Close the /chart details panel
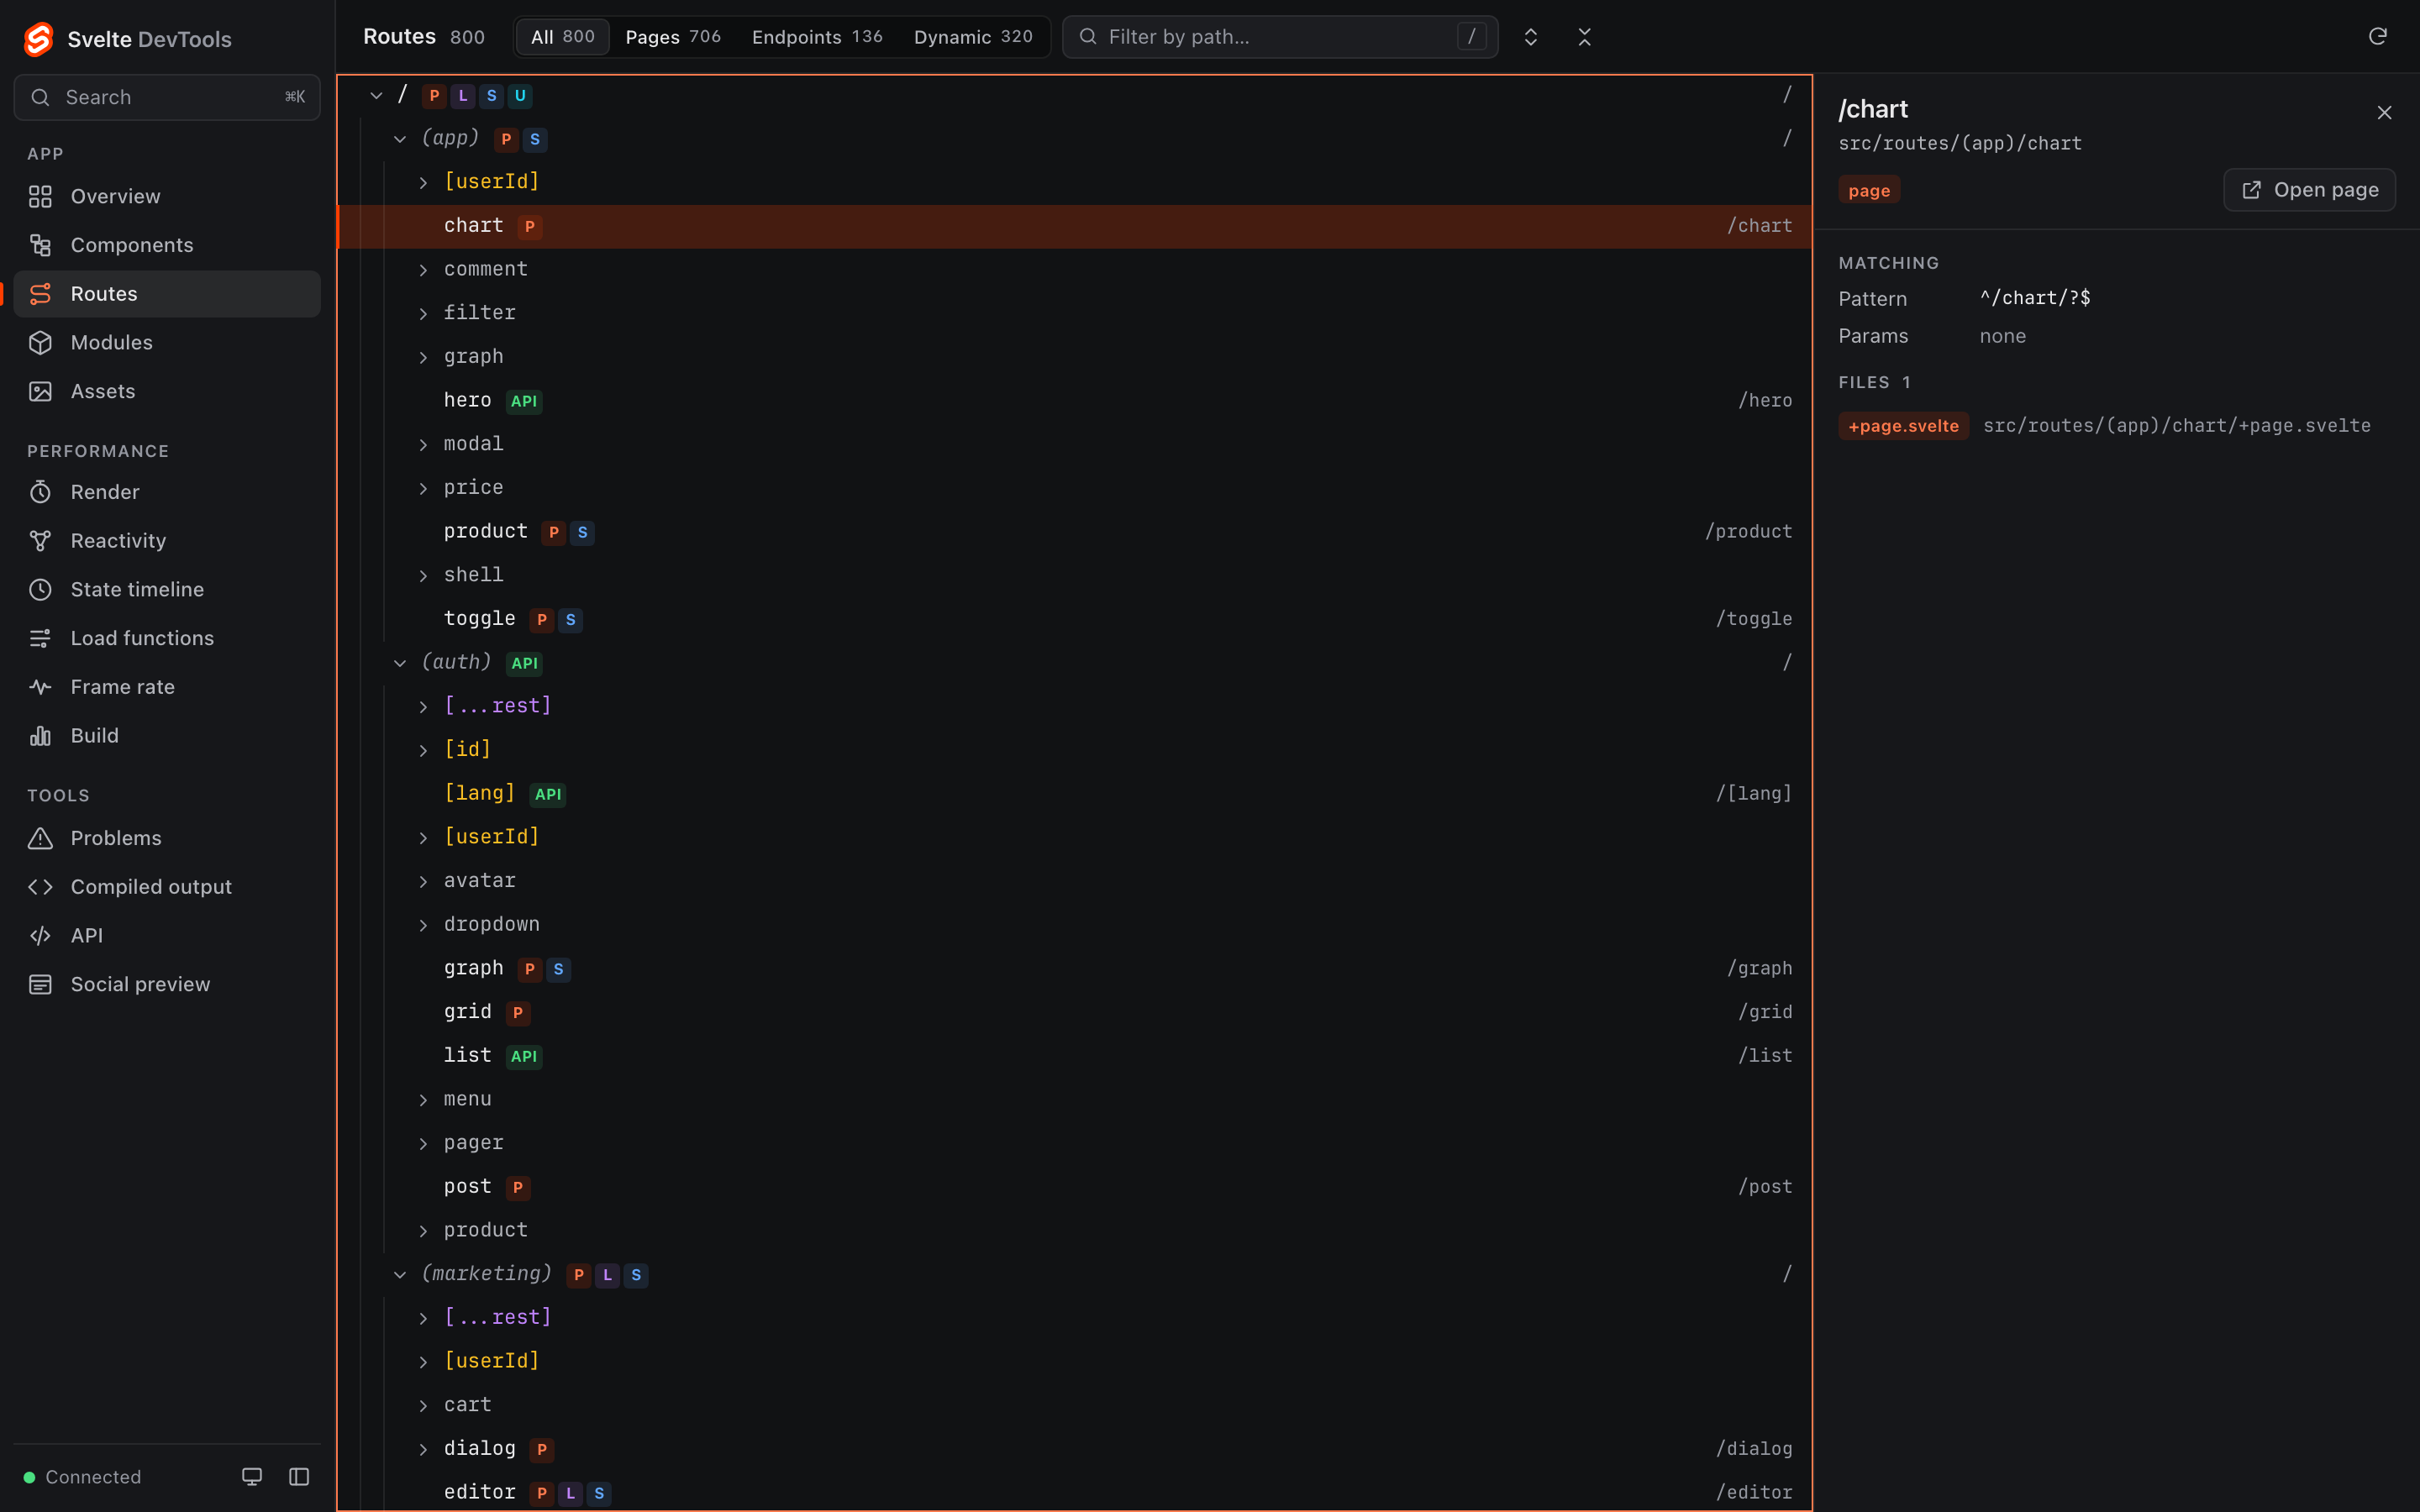Screen dimensions: 2420x1512 click(2384, 113)
